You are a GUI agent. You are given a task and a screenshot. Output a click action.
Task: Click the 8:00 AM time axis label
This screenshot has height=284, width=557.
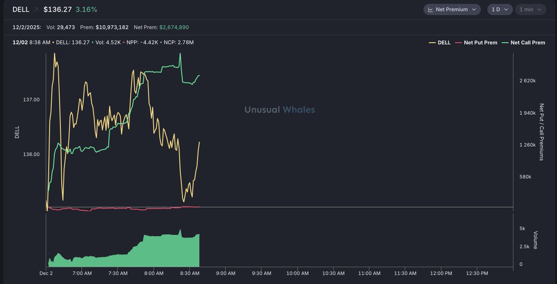coord(154,273)
